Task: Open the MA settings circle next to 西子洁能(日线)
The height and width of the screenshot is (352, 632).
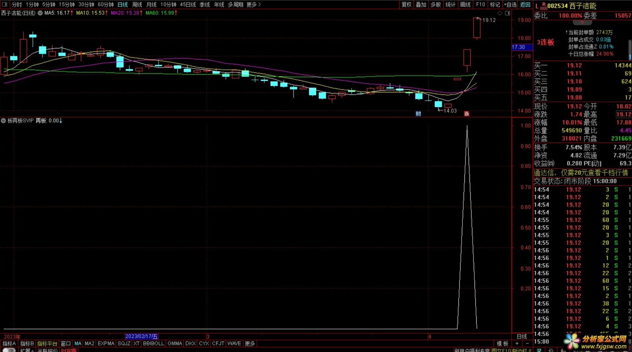Action: [40, 13]
